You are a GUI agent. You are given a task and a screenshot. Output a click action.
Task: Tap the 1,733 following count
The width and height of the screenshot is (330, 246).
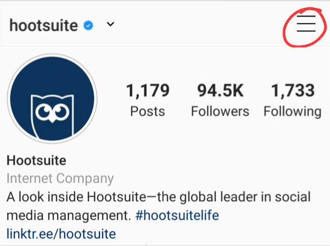[293, 90]
